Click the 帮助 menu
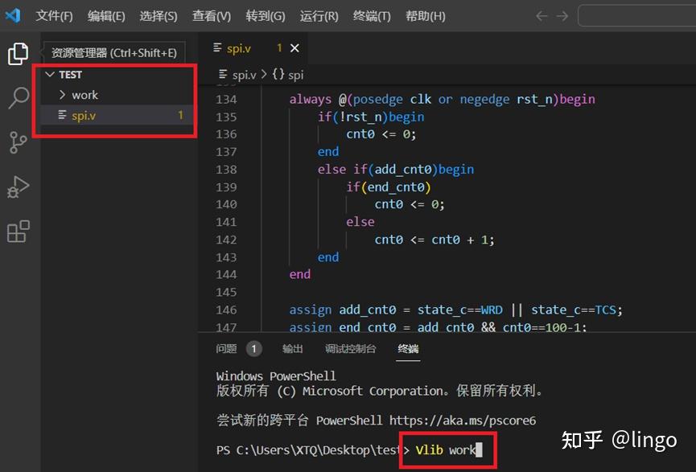Image resolution: width=696 pixels, height=472 pixels. click(425, 14)
